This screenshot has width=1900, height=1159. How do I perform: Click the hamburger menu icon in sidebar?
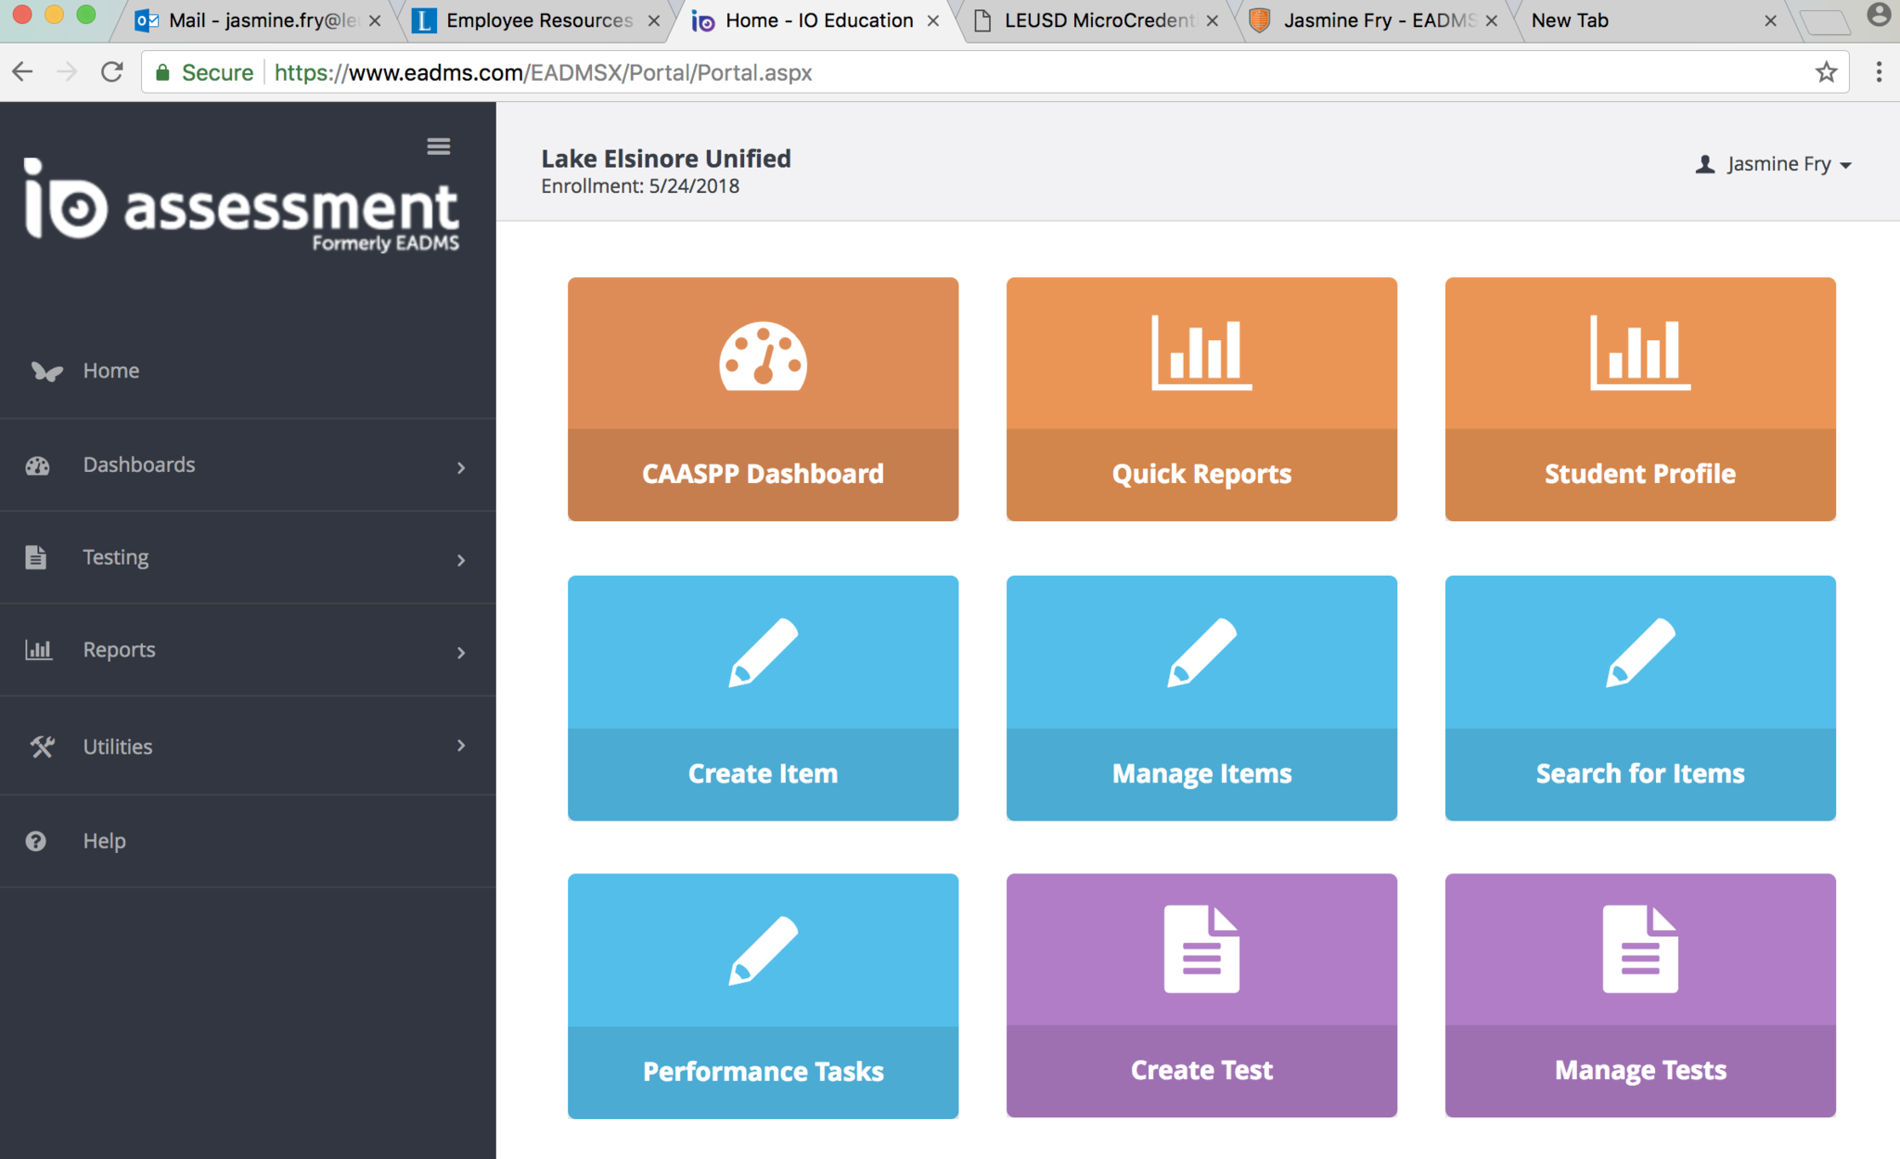coord(438,146)
